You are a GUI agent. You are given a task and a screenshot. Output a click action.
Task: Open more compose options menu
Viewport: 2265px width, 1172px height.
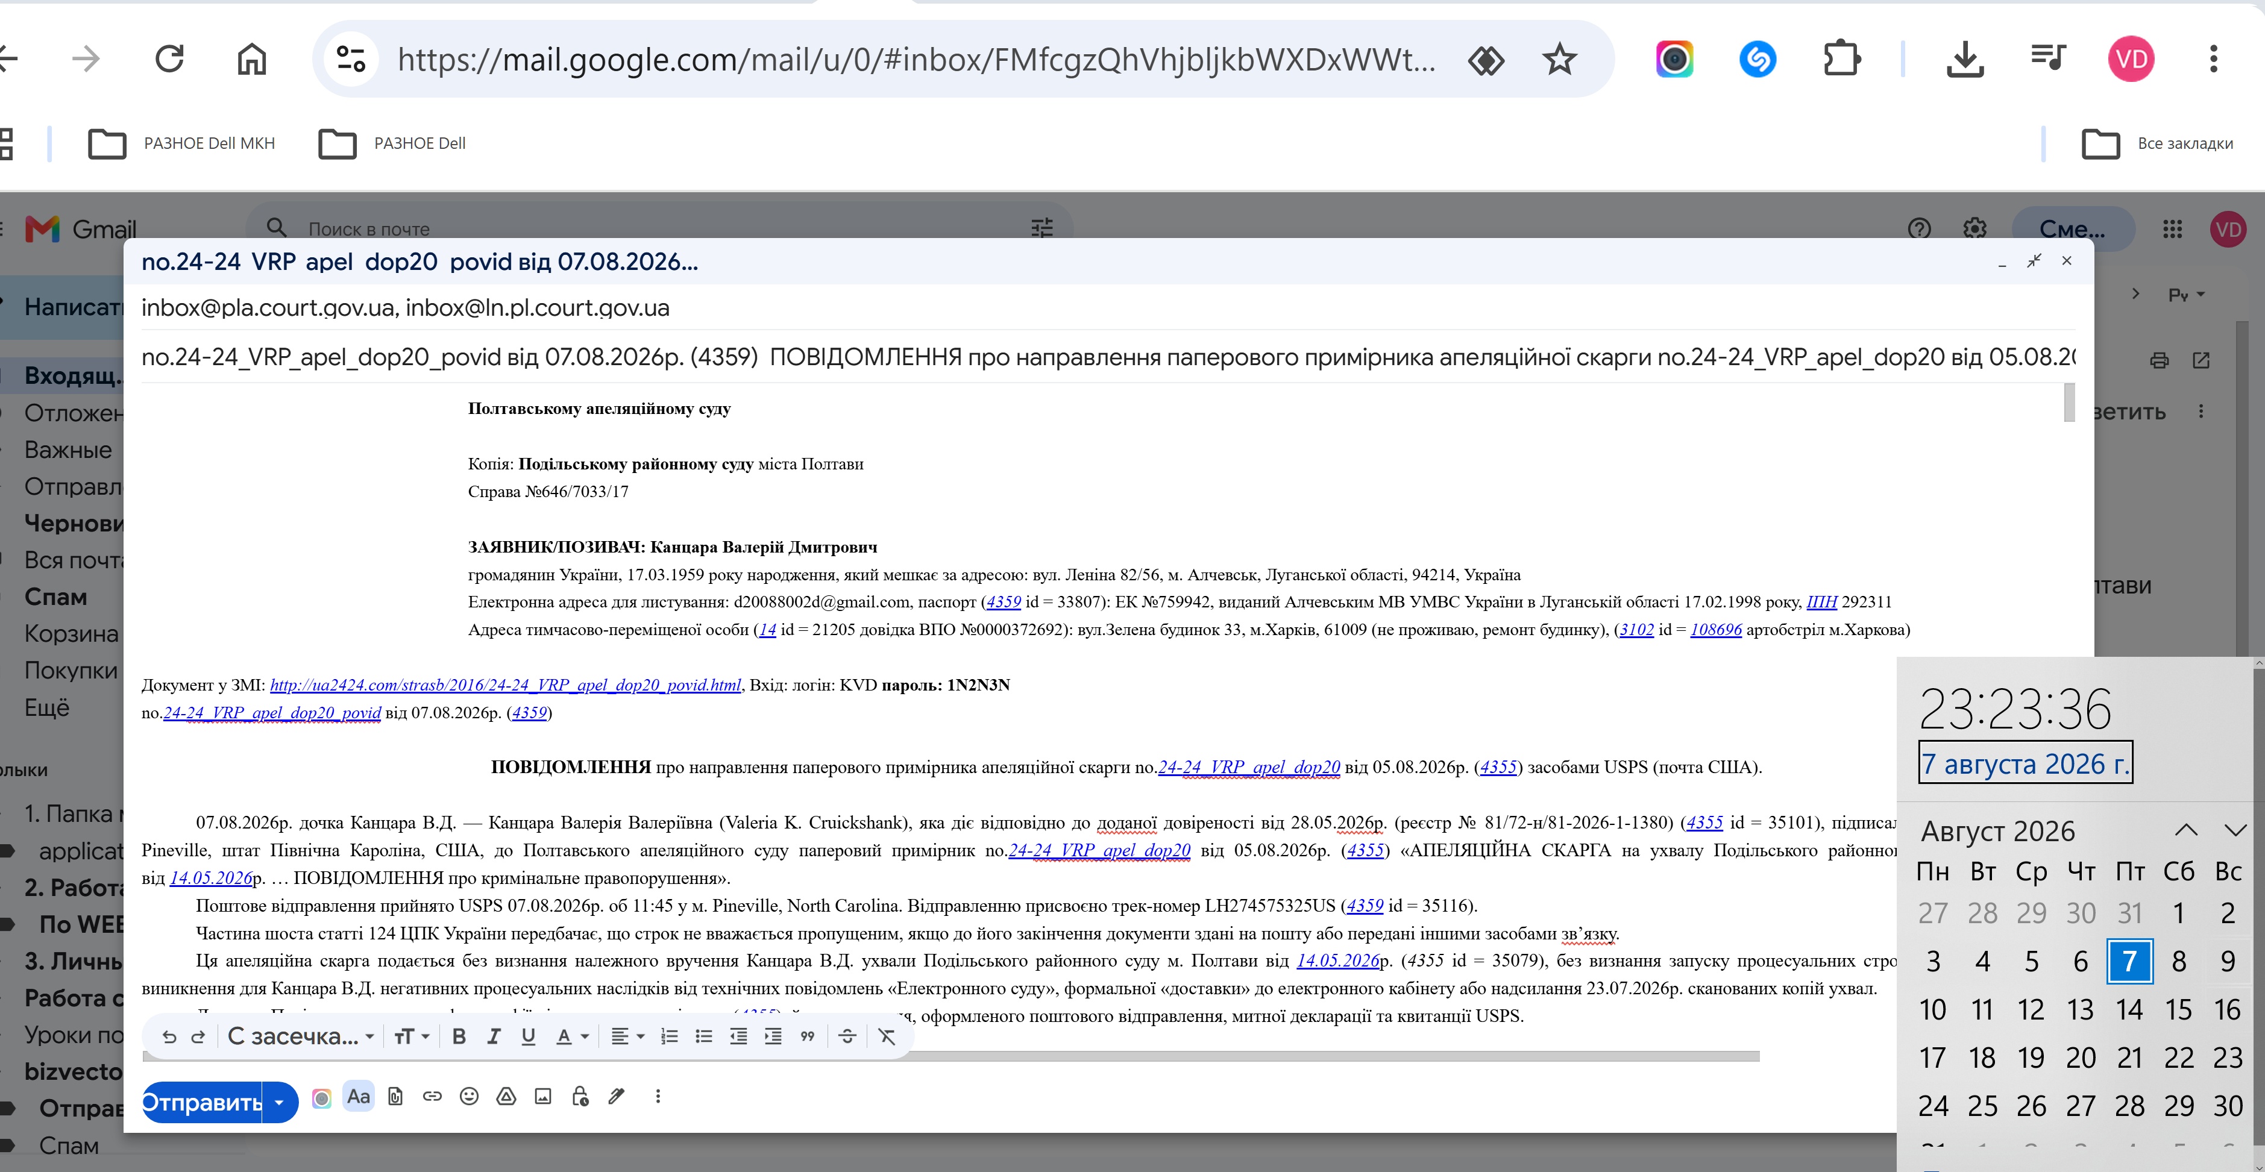pos(658,1097)
